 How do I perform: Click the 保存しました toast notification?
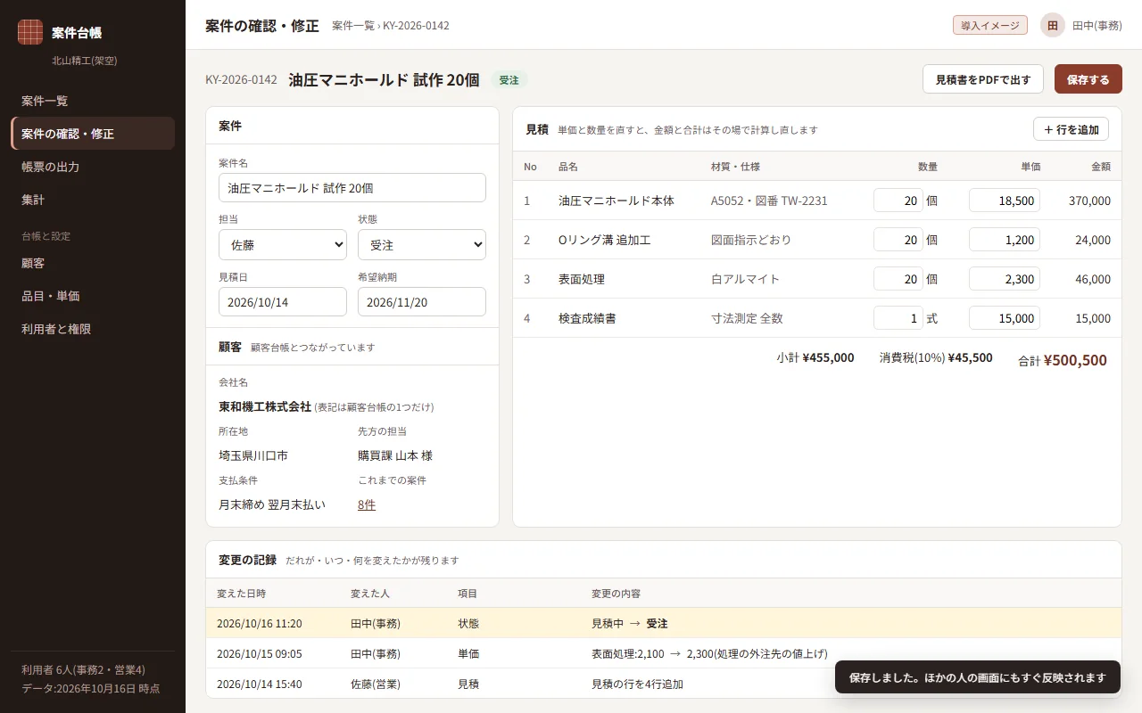point(978,677)
